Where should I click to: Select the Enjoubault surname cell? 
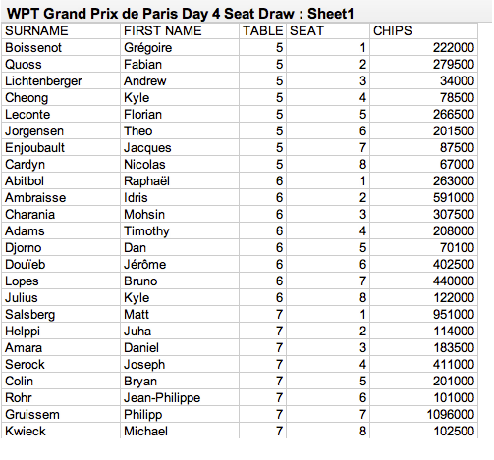point(61,148)
